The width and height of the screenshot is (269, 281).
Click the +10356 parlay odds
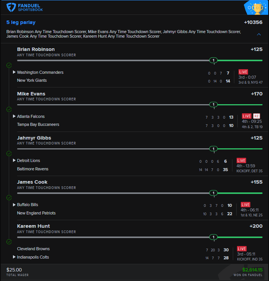253,22
